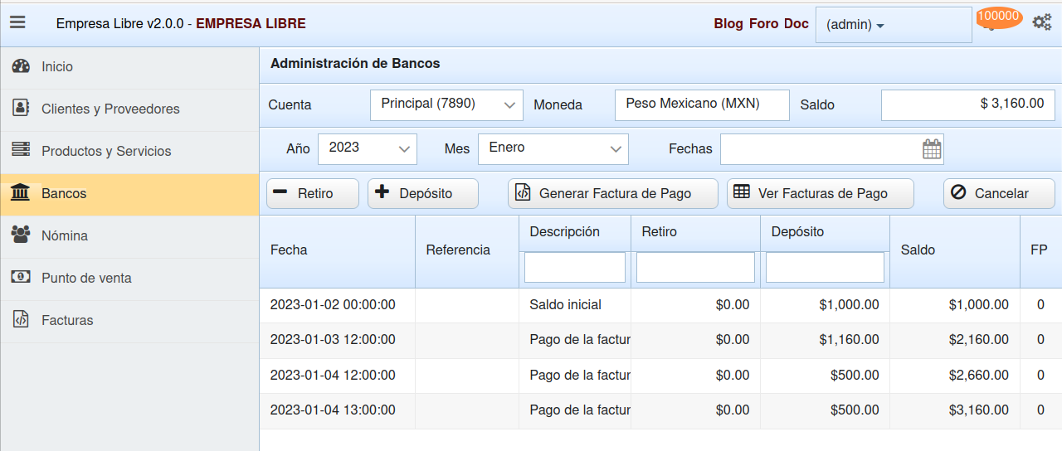Select Nómina from the sidebar
Viewport: 1062px width, 451px height.
[64, 236]
